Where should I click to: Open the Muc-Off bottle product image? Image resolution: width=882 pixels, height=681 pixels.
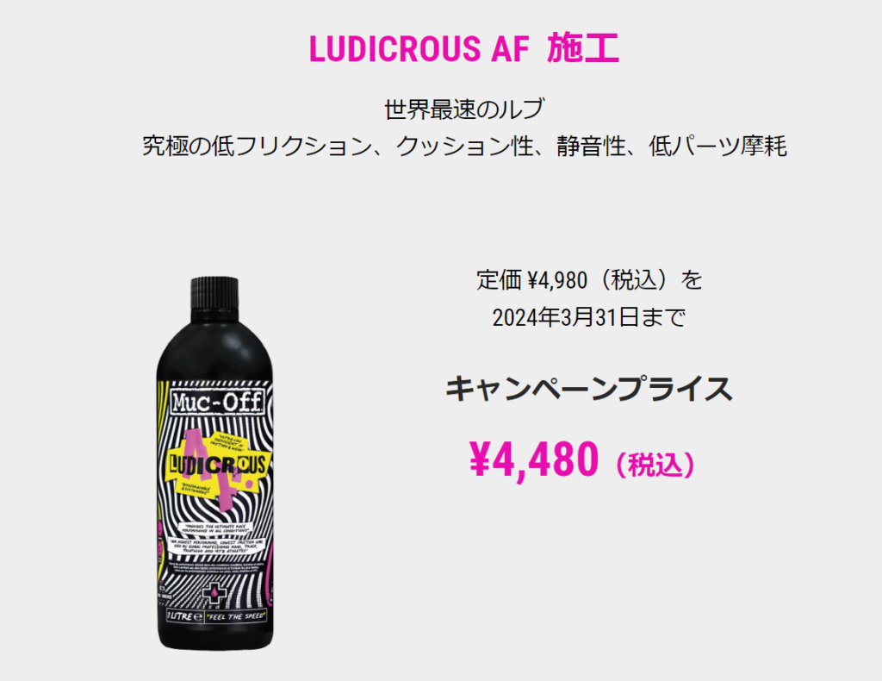[x=214, y=463]
